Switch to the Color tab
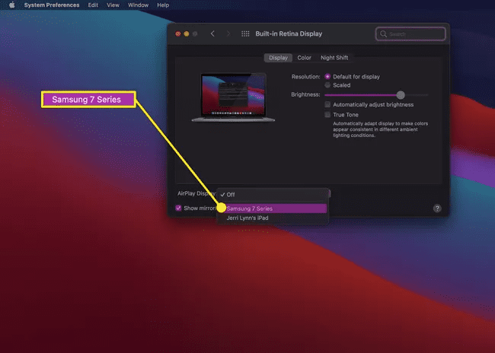This screenshot has width=495, height=353. click(304, 58)
